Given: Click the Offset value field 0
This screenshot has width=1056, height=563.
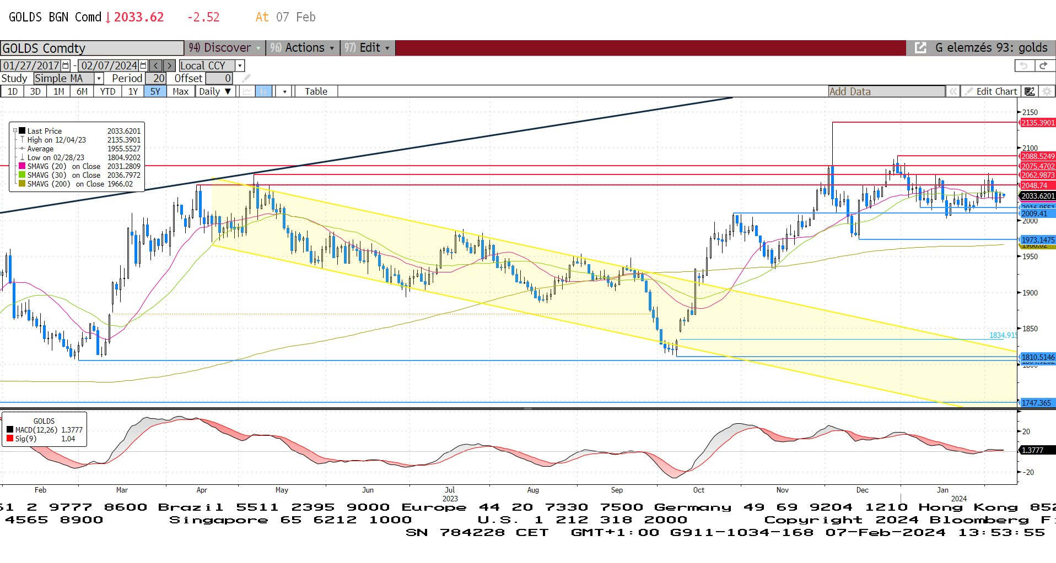Looking at the screenshot, I should click(219, 79).
